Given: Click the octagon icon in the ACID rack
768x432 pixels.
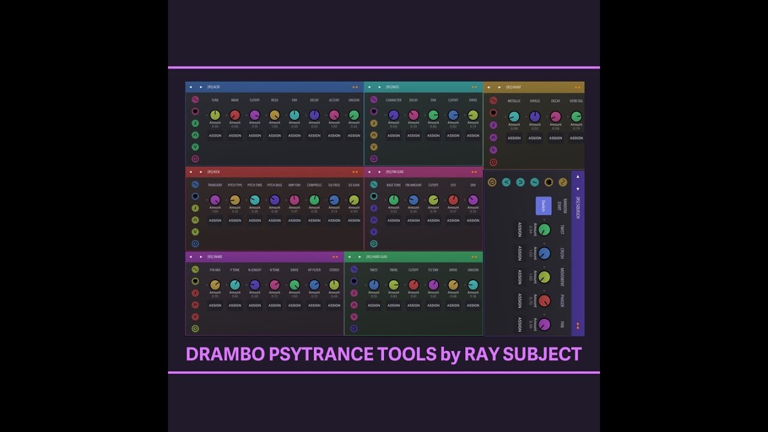Looking at the screenshot, I should [195, 112].
